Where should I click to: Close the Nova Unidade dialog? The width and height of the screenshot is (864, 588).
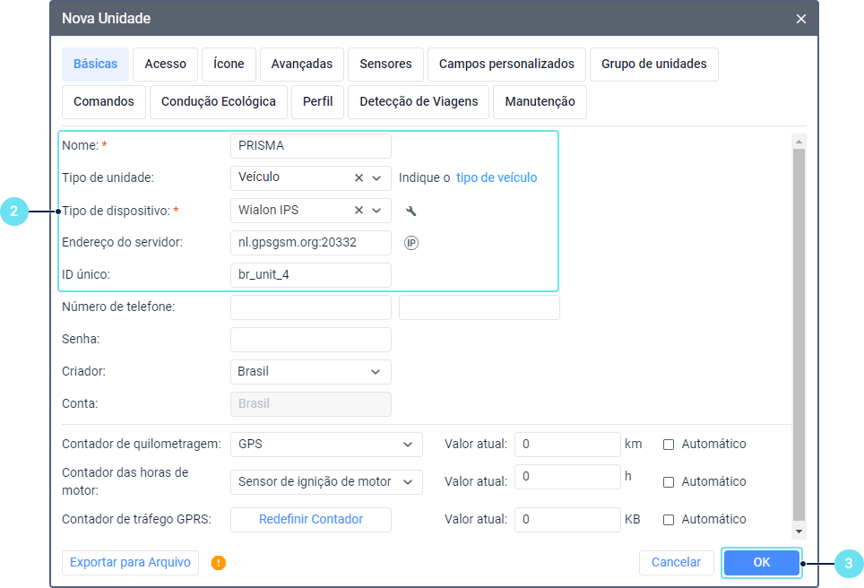801,19
